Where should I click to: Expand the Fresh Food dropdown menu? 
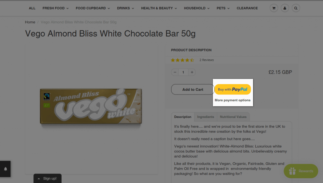coord(56,8)
